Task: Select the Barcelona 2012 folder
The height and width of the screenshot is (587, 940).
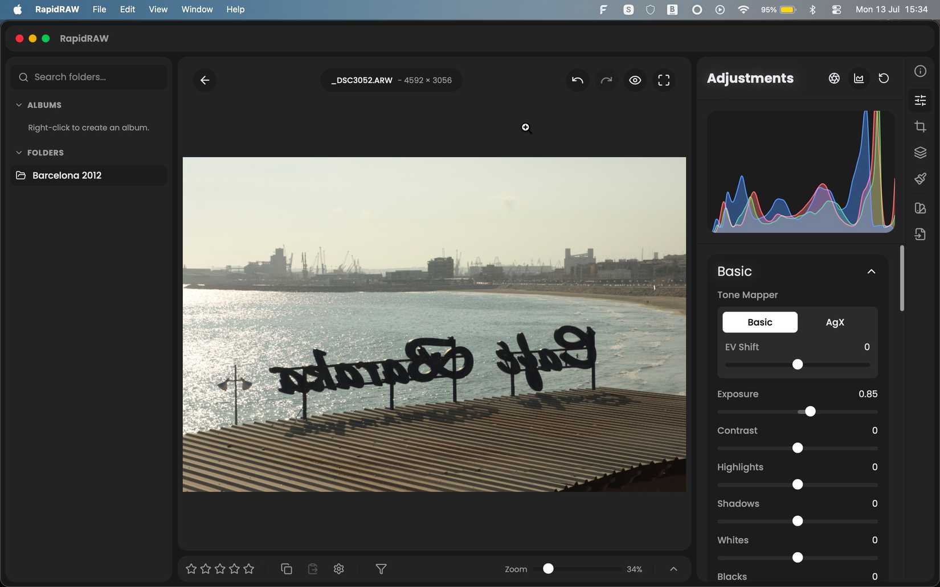Action: (89, 175)
